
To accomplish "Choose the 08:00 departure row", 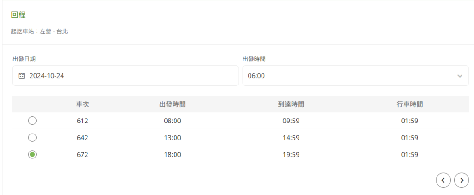I will 241,121.
